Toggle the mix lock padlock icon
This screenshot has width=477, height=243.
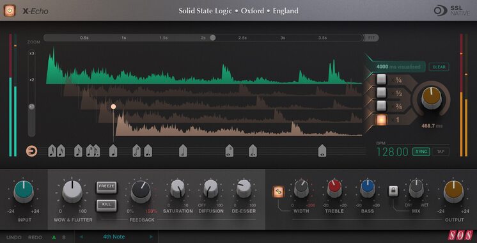(393, 191)
